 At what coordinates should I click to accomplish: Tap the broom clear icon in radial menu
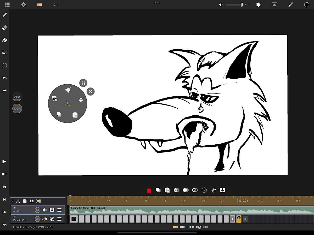click(68, 90)
